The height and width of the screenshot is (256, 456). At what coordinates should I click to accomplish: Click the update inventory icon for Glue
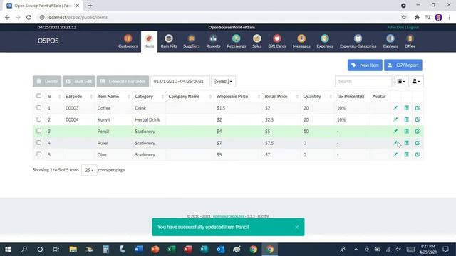(395, 155)
